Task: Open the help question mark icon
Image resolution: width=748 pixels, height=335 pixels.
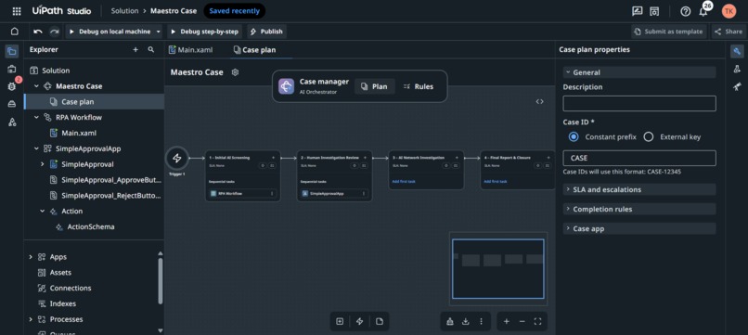Action: [686, 11]
